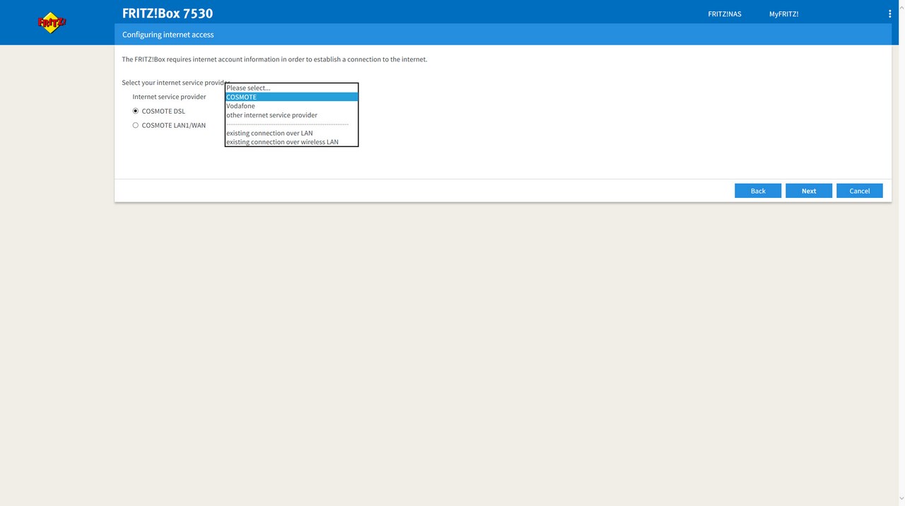The image size is (905, 506).
Task: Choose 'existing connection over LAN' option
Action: coord(291,133)
